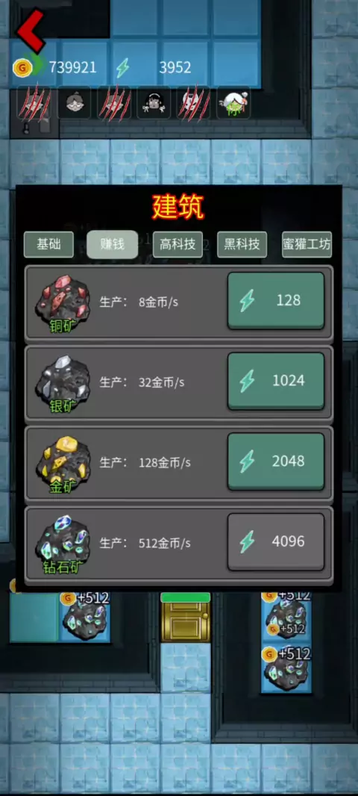Open the 蜜獾工坊 tab
The height and width of the screenshot is (796, 358).
pos(307,245)
